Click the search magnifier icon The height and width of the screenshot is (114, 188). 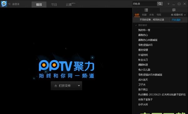click(x=160, y=4)
